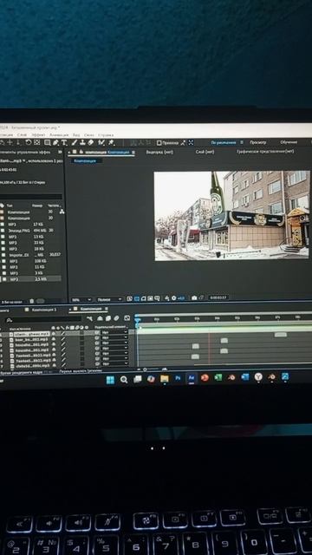The image size is (312, 555).
Task: Select the 108 КБ MP3 project item
Action: (x=31, y=261)
